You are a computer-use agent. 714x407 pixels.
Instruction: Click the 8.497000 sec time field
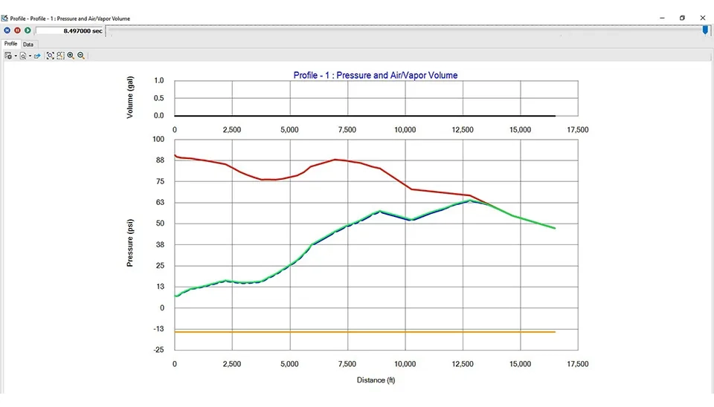tap(70, 30)
